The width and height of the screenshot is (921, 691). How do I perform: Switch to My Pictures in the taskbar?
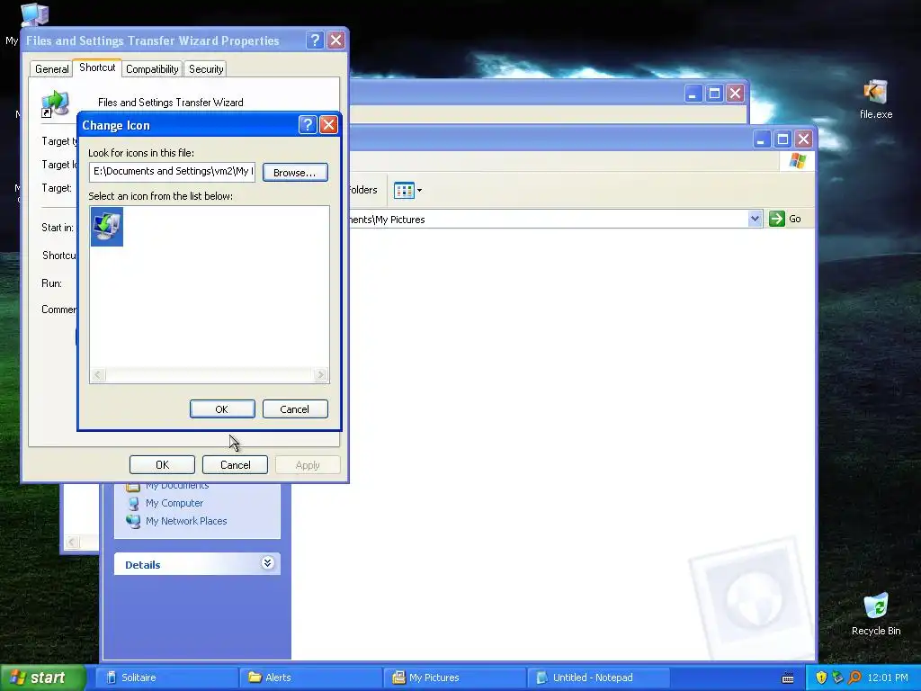(455, 678)
